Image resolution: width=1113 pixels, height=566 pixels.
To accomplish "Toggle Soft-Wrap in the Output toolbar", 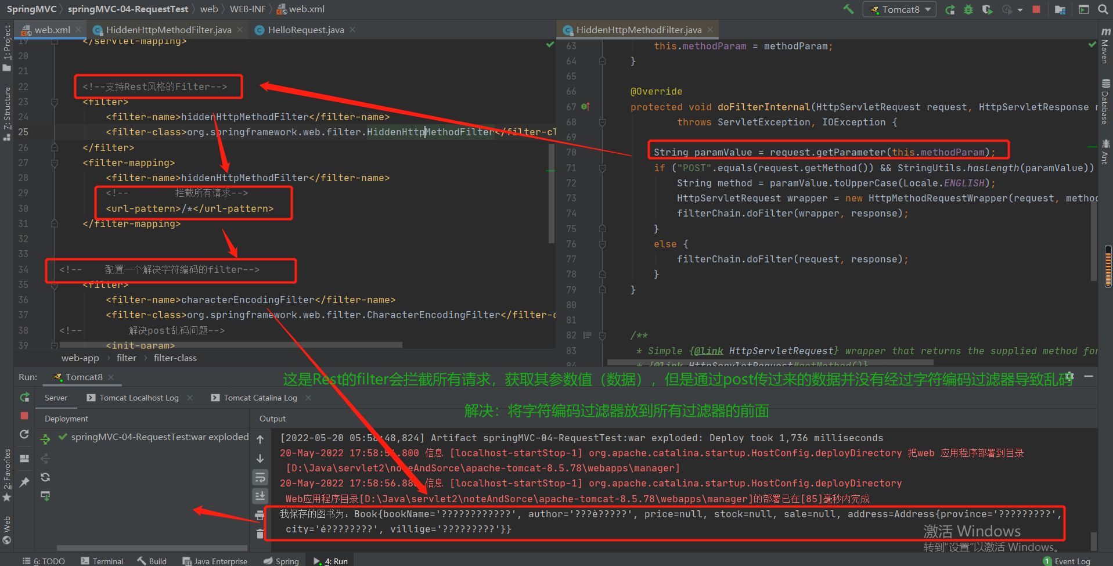I will (x=260, y=477).
